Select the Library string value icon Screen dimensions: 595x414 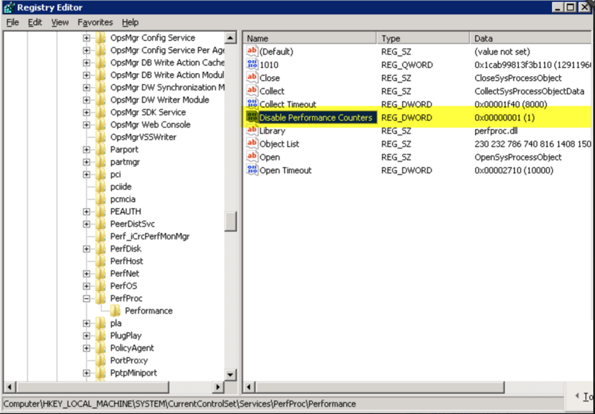point(252,131)
